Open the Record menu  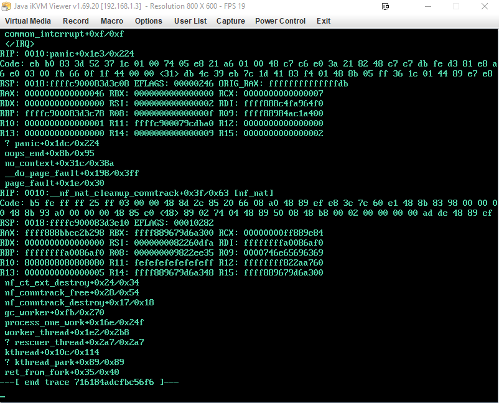tap(76, 21)
